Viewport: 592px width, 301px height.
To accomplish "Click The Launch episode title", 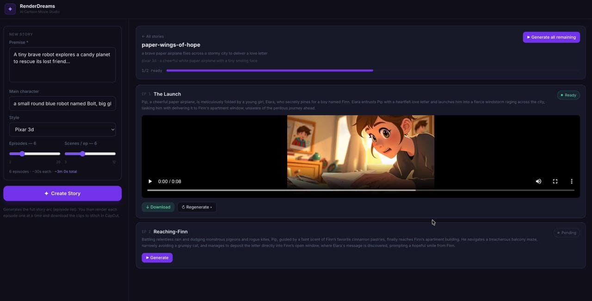I will tap(167, 94).
